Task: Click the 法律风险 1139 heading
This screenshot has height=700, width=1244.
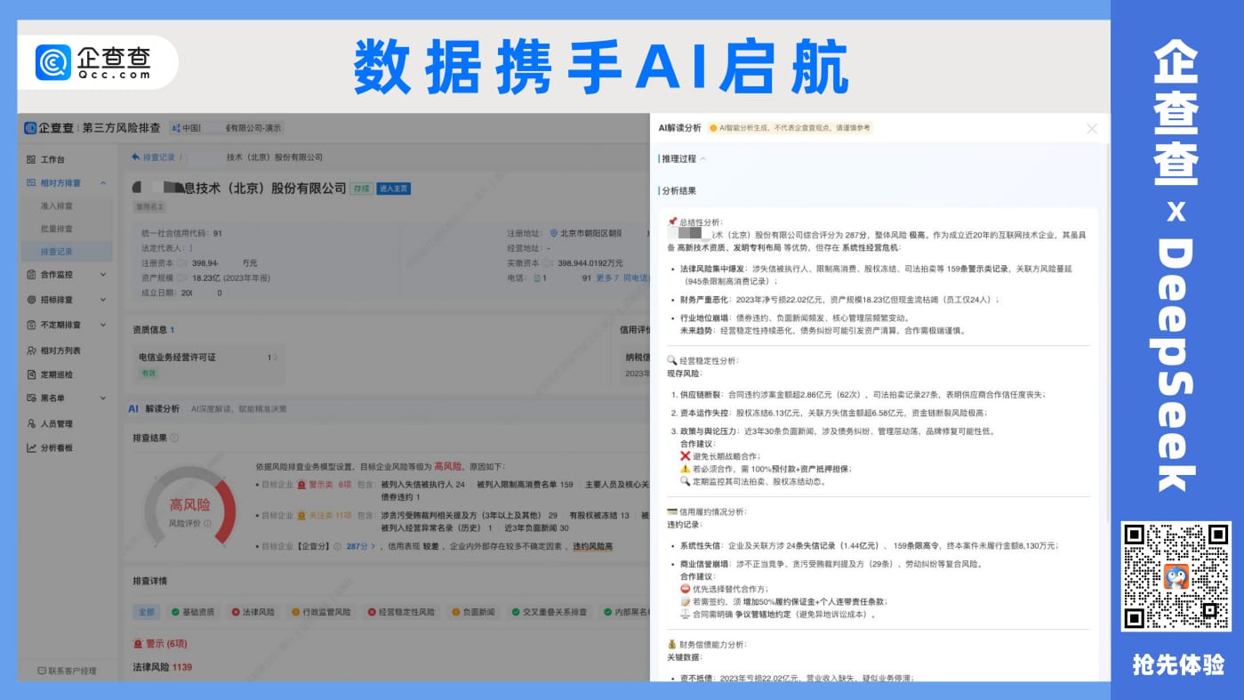Action: [162, 667]
